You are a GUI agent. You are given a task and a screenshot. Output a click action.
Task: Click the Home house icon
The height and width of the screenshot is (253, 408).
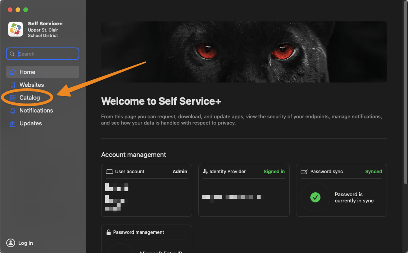coord(12,72)
